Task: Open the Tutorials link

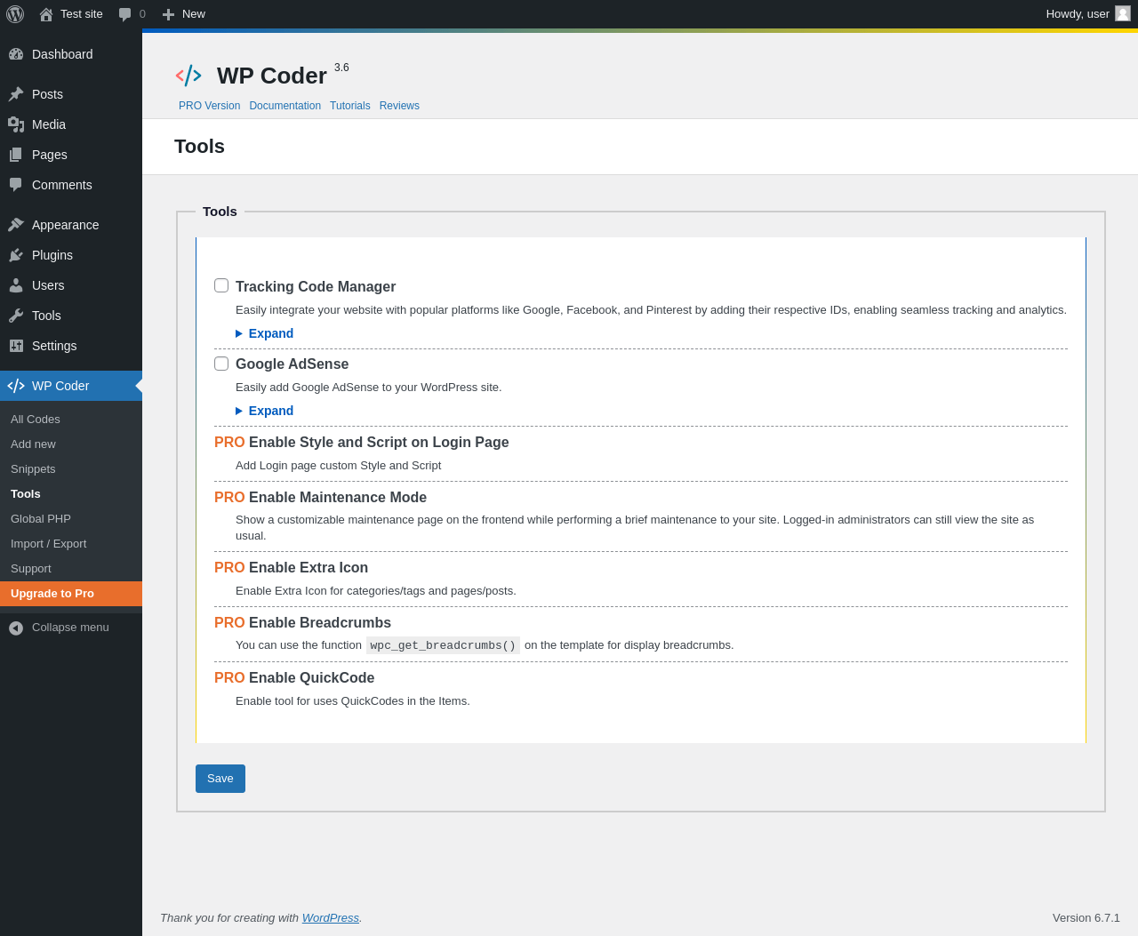Action: click(x=350, y=106)
